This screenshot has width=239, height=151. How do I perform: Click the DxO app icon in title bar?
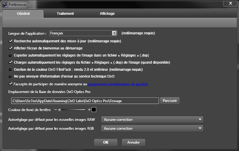click(x=5, y=5)
